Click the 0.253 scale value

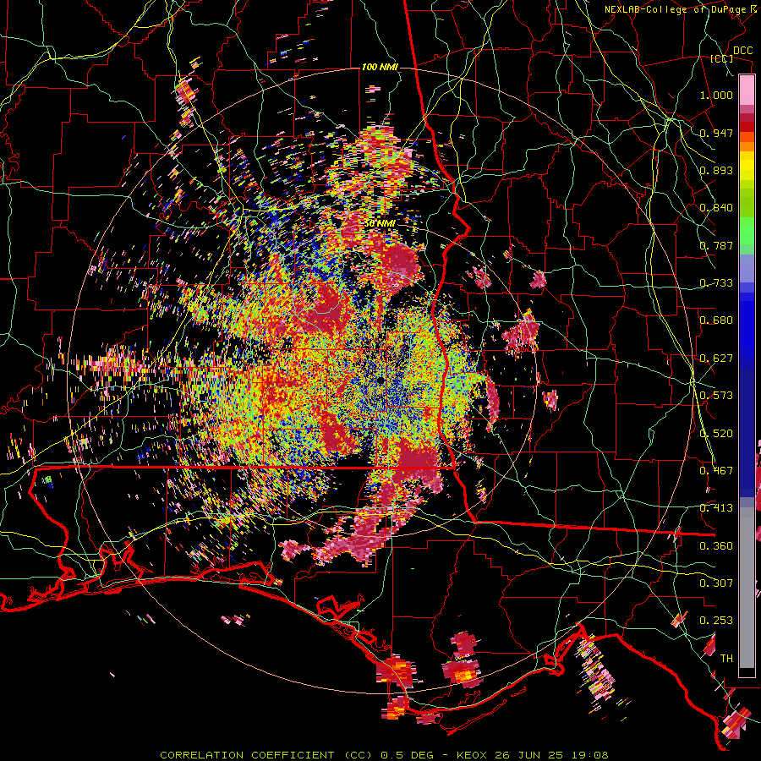point(716,621)
